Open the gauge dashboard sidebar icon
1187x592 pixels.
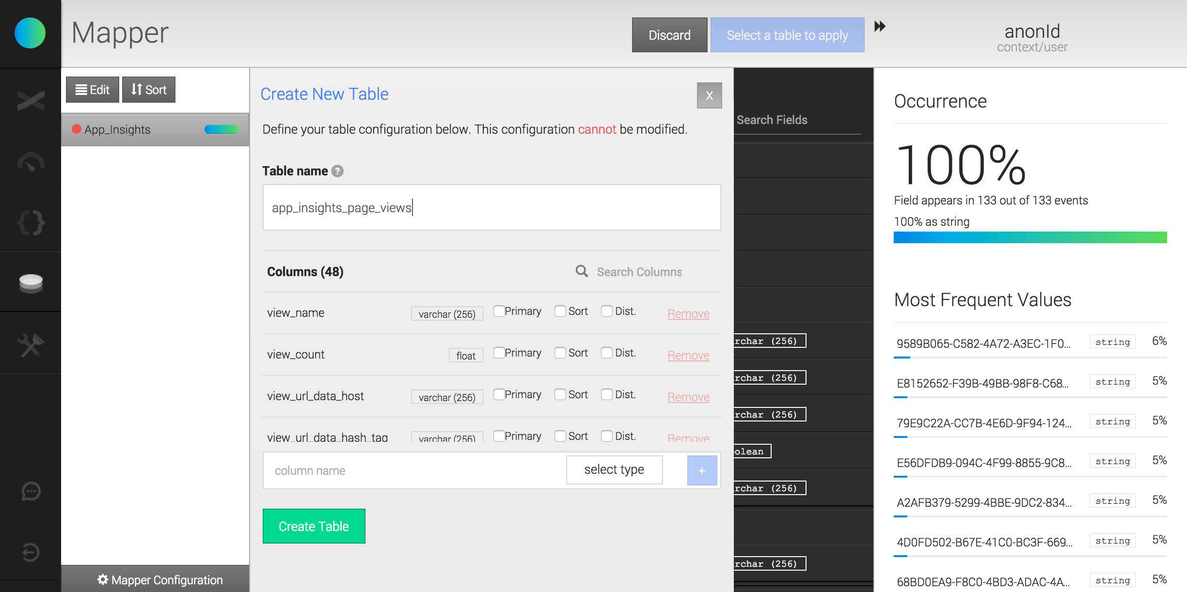(x=31, y=162)
